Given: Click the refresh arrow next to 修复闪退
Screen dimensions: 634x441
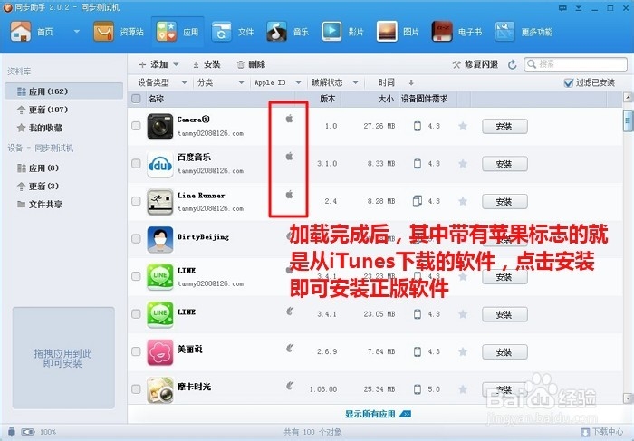Looking at the screenshot, I should (513, 64).
